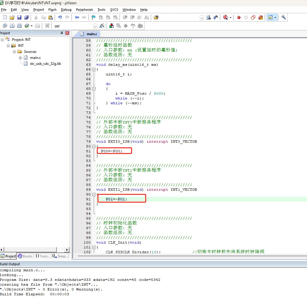307x298 pixels.
Task: Save all files icon
Action: click(x=26, y=17)
